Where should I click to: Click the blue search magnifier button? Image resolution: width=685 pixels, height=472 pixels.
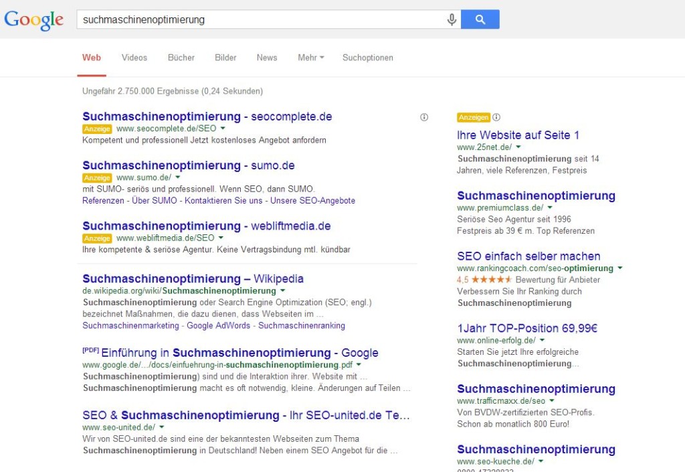click(480, 19)
